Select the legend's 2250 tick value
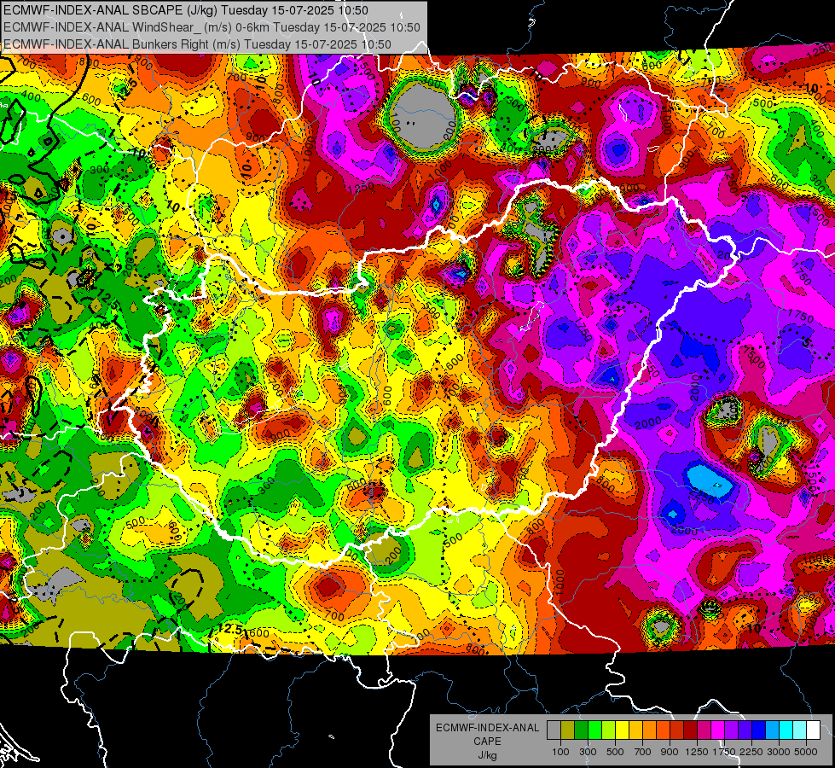This screenshot has width=835, height=768. (x=751, y=752)
